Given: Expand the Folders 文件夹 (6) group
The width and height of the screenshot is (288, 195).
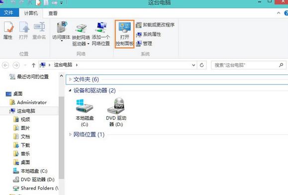Looking at the screenshot, I should (x=70, y=79).
